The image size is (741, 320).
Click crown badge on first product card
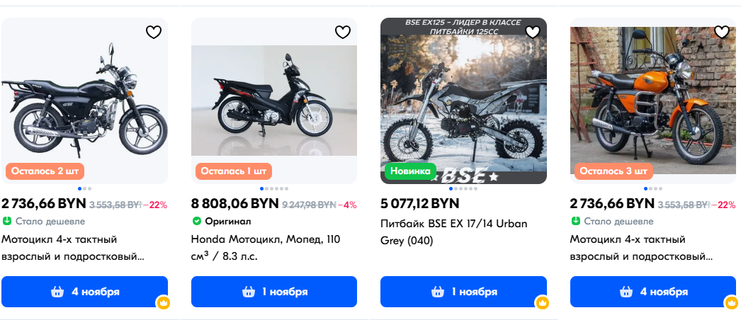coord(163,303)
